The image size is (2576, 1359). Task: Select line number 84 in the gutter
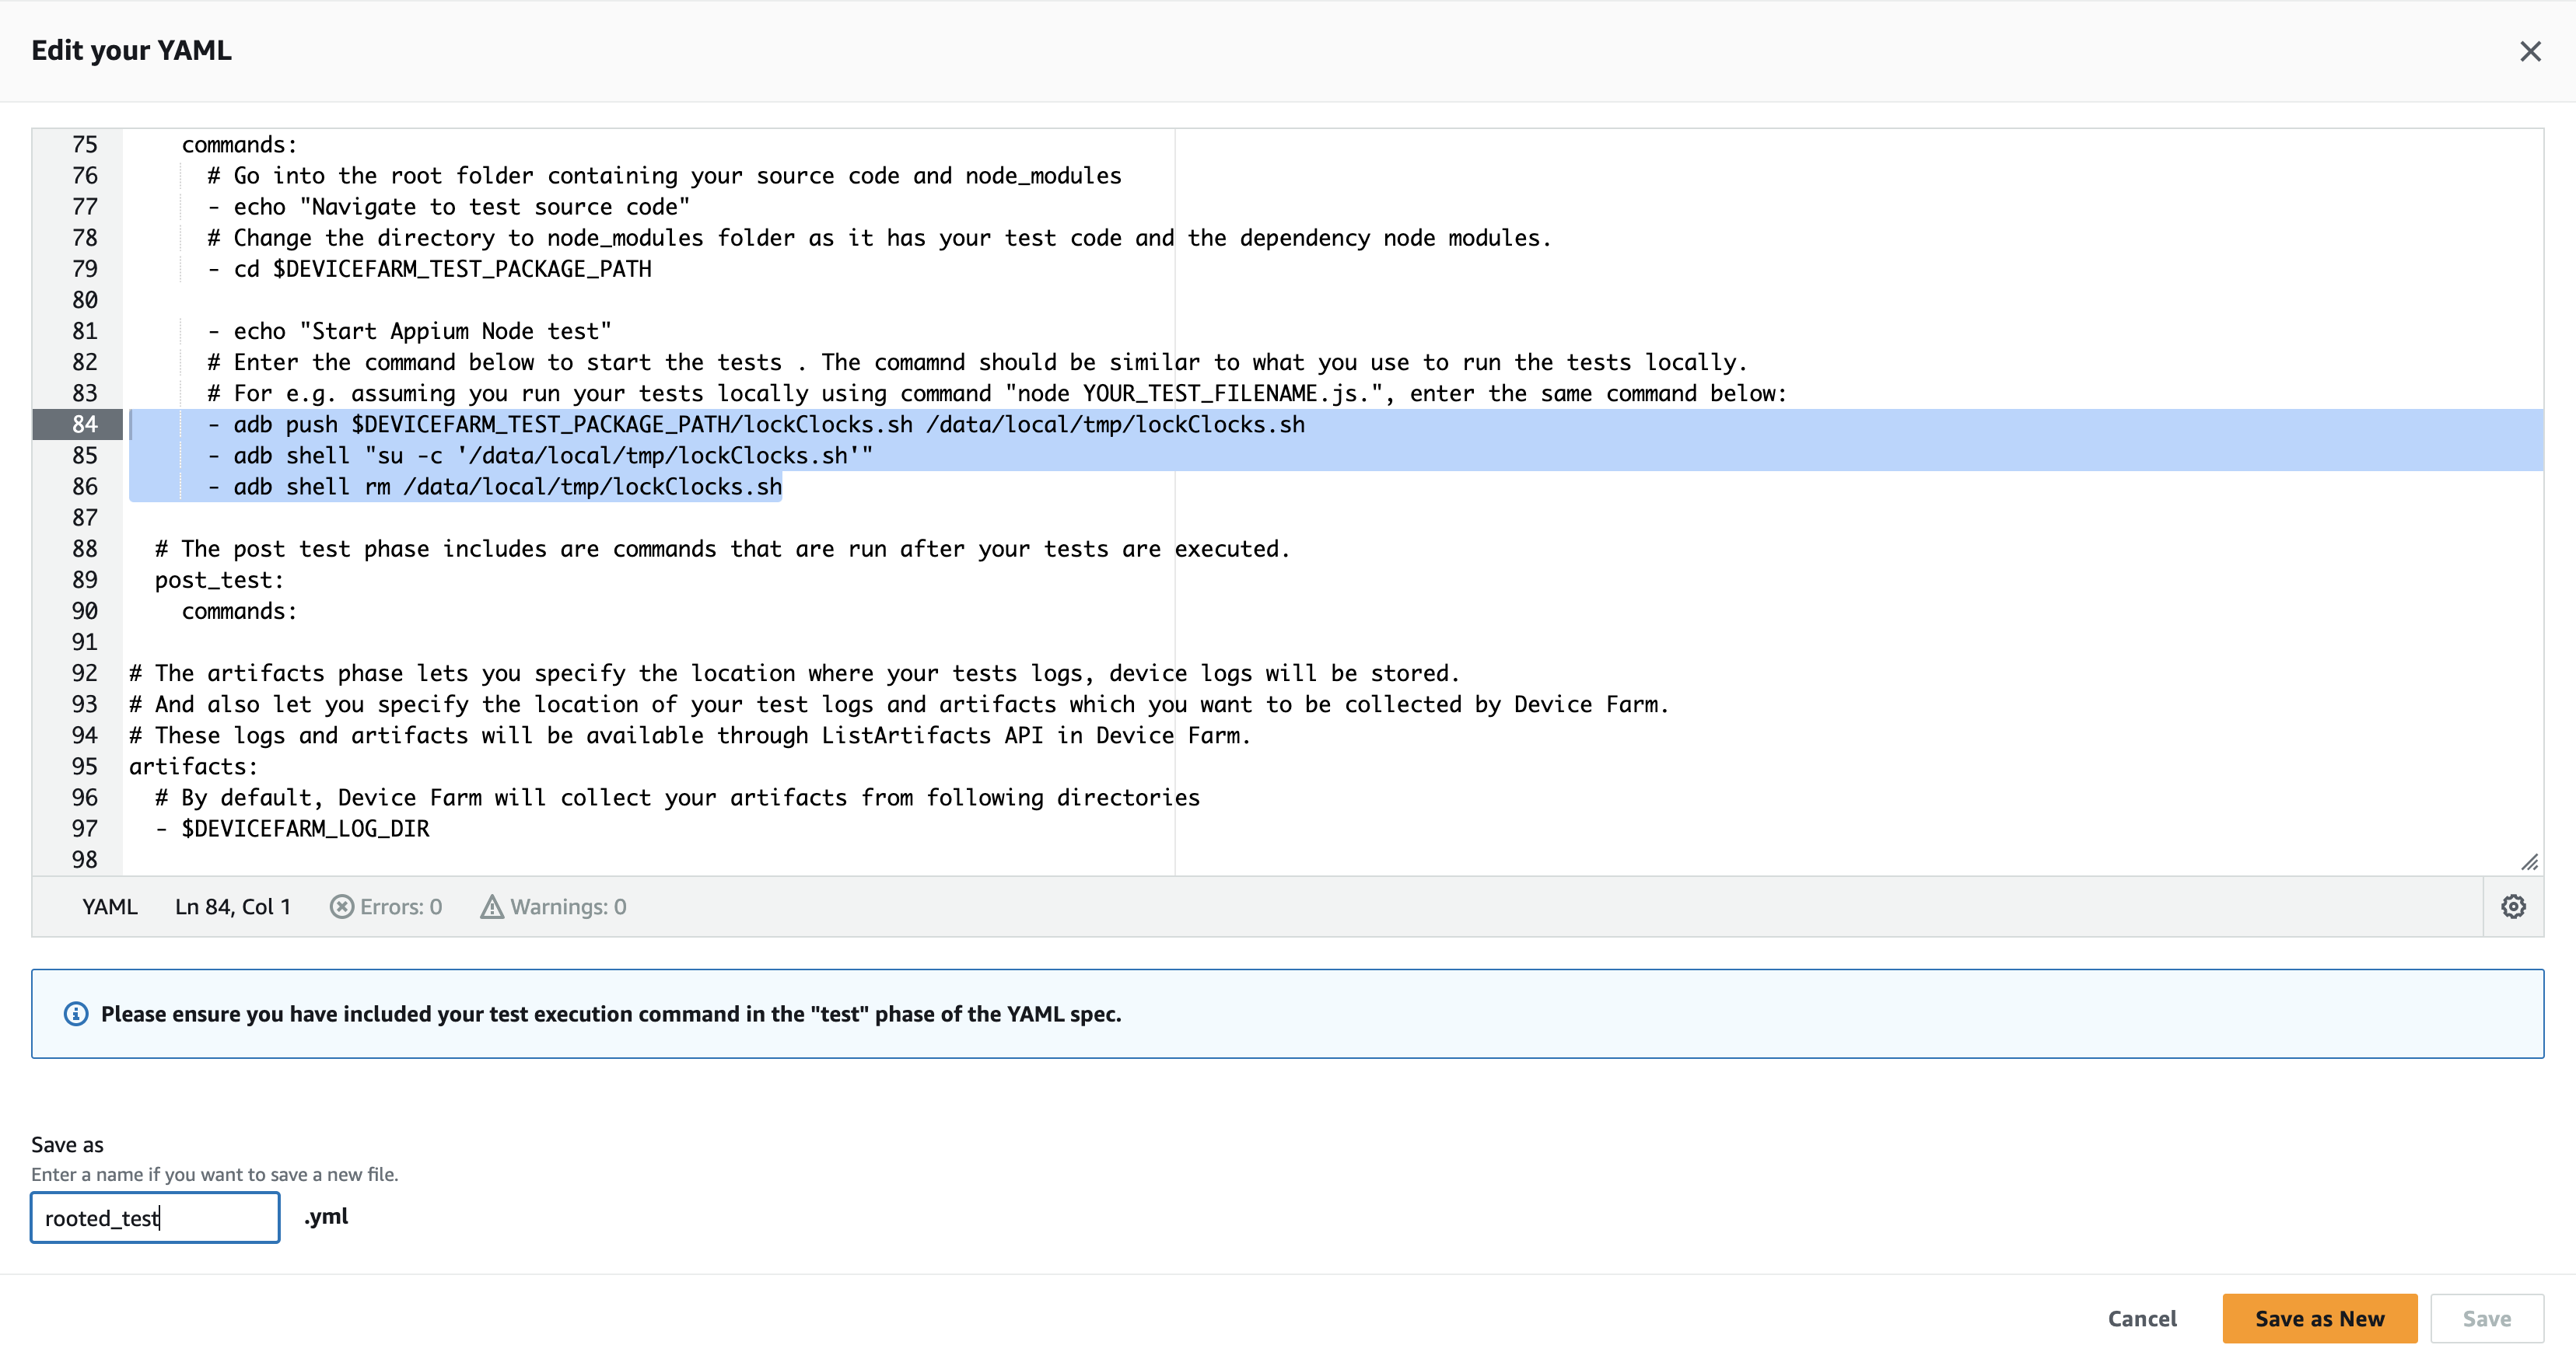(84, 424)
